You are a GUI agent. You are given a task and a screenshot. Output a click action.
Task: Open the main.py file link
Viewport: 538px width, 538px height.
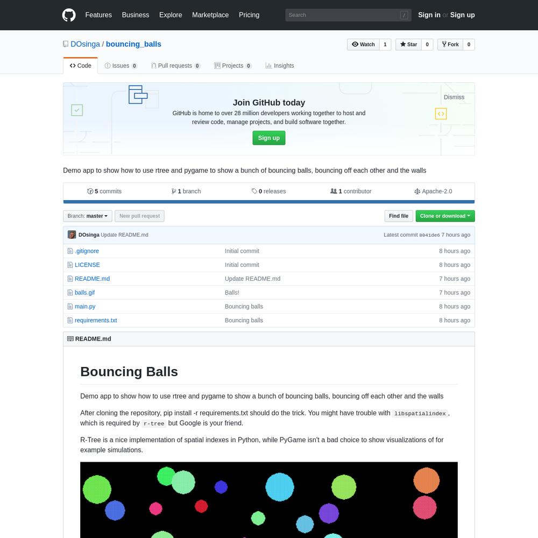85,307
